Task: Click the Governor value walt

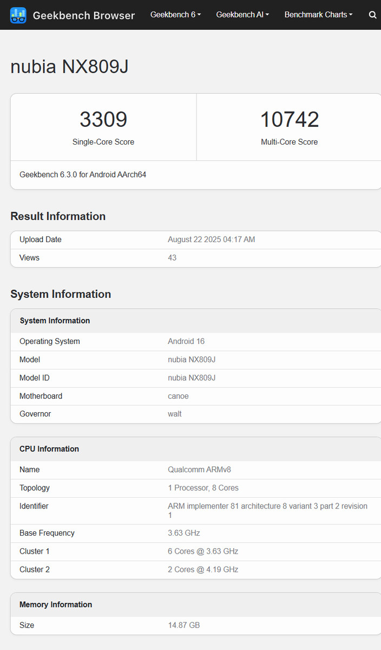Action: tap(175, 414)
